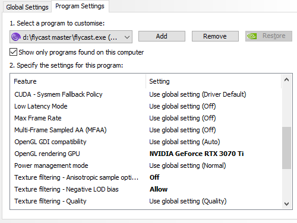Open the Use global setting (Auto) value
This screenshot has width=297, height=223.
pos(185,142)
